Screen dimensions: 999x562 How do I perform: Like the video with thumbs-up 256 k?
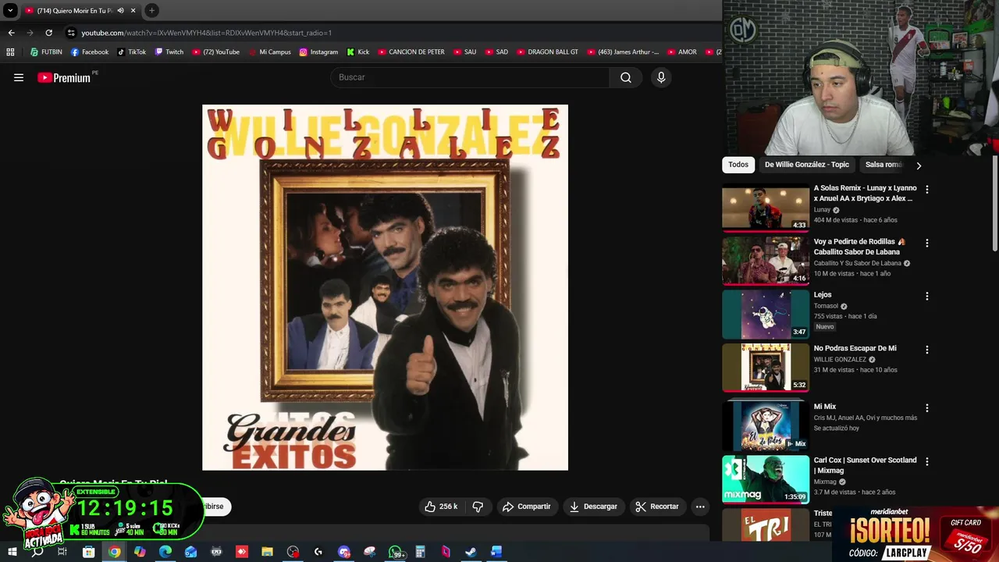point(440,507)
